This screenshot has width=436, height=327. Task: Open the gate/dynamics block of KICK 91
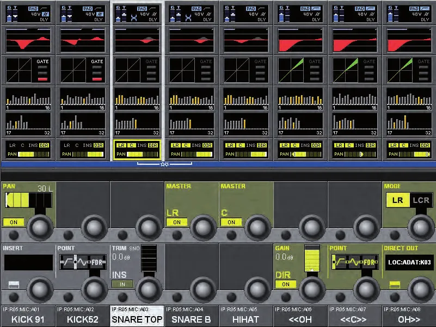coord(28,70)
